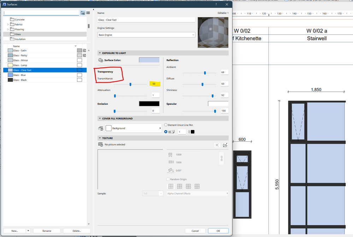Screen dimensions: 353x237
Task: Select the custom hatch pen radio button
Action: point(166,132)
